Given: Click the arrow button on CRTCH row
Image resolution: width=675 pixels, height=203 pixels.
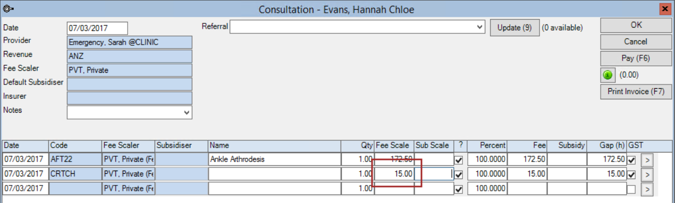Looking at the screenshot, I should coord(648,174).
